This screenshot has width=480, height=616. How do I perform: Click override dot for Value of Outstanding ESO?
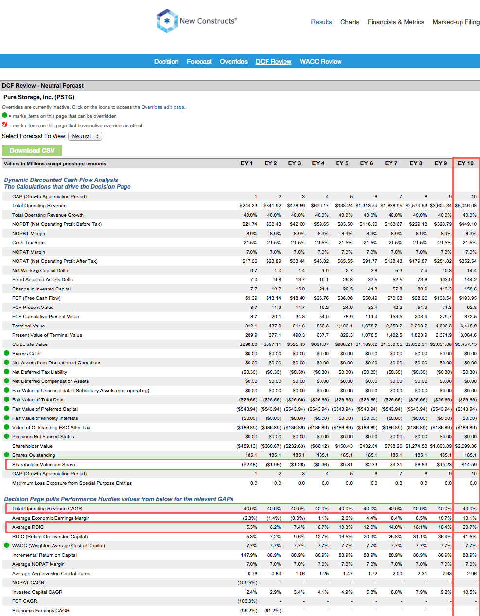click(7, 427)
